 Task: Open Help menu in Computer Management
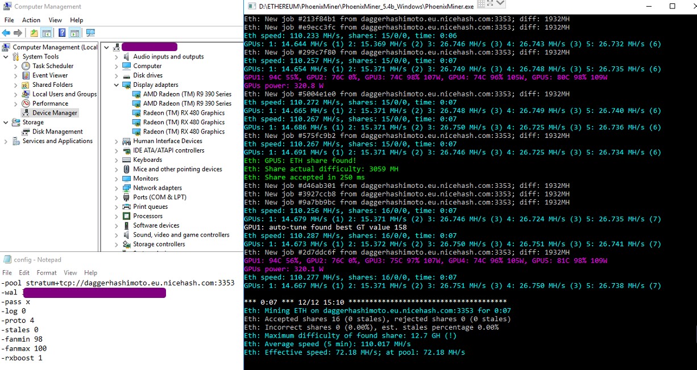[76, 20]
